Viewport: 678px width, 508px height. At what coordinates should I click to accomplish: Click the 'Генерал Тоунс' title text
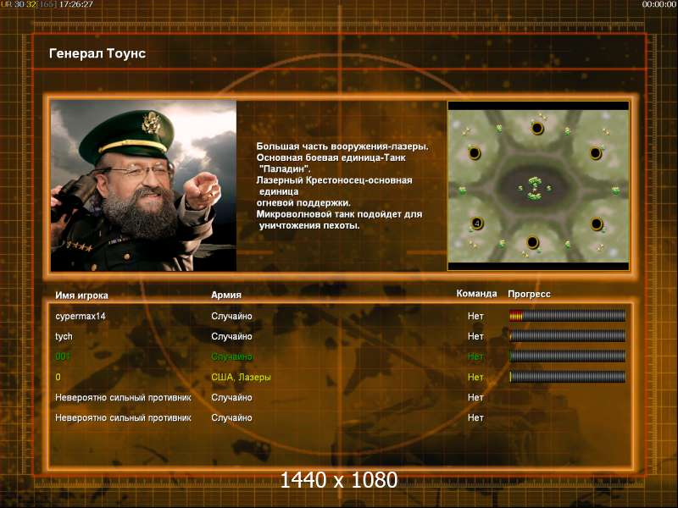pos(97,53)
